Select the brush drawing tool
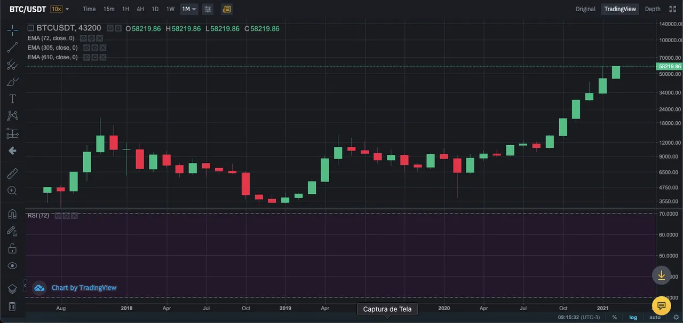This screenshot has width=683, height=323. click(12, 82)
